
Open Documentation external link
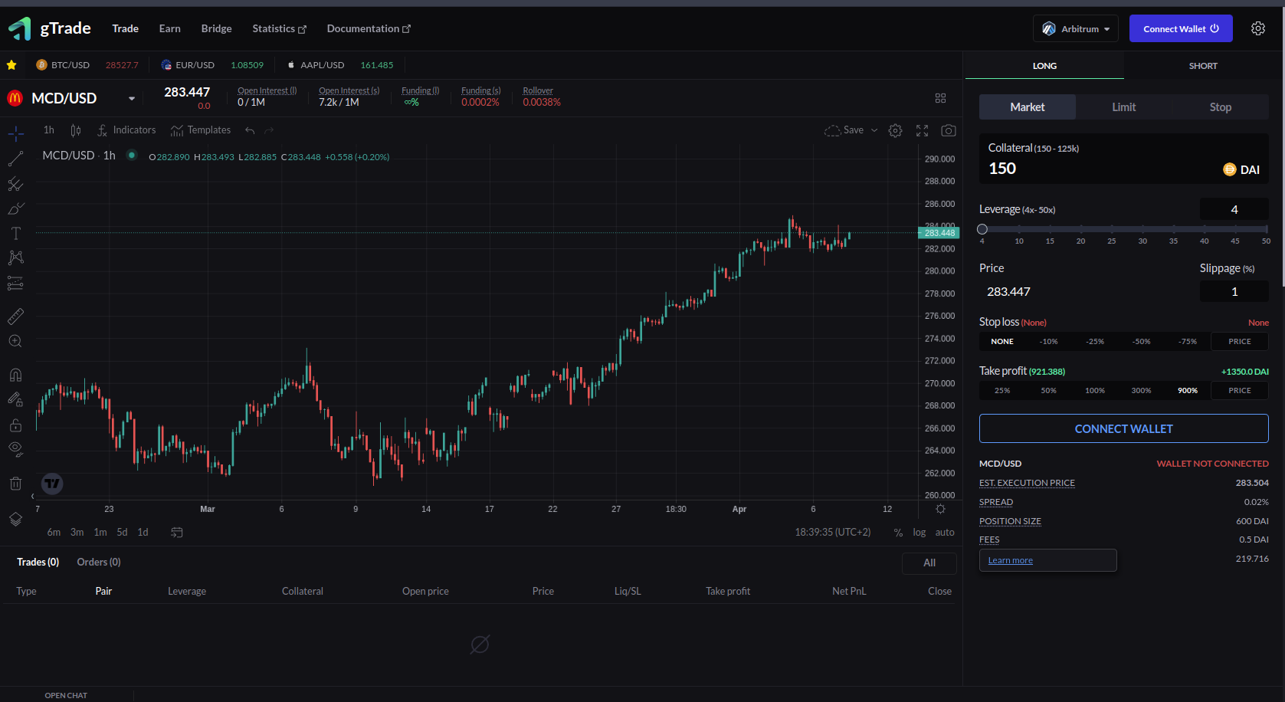(x=369, y=28)
